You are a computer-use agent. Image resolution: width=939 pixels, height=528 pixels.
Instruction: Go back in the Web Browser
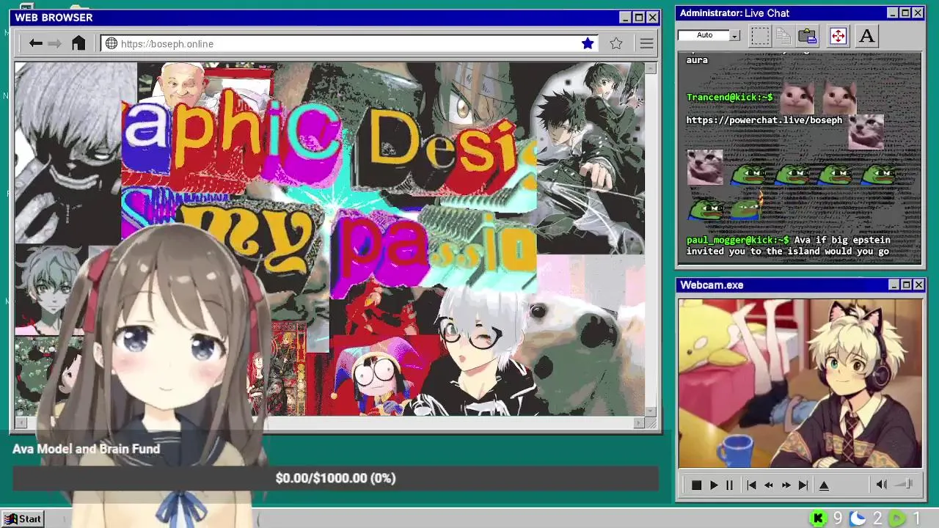pyautogui.click(x=35, y=43)
